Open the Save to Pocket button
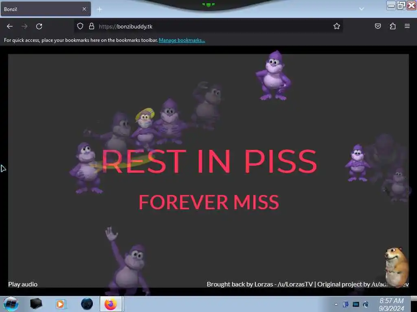This screenshot has height=312, width=417. (378, 26)
